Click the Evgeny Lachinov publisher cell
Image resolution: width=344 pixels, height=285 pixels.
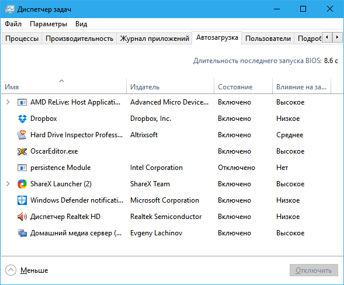tap(156, 233)
